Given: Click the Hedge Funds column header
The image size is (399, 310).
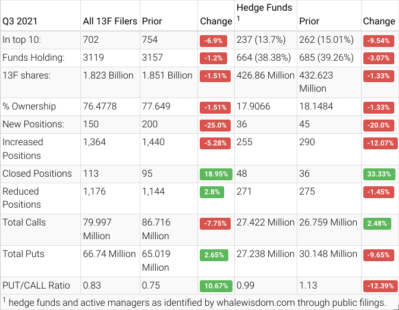Looking at the screenshot, I should pos(265,8).
